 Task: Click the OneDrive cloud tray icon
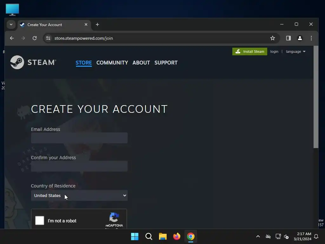(268, 236)
